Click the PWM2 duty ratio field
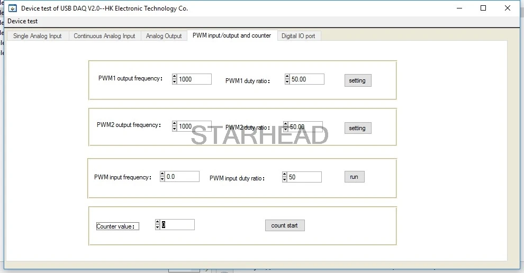The width and height of the screenshot is (524, 273). tap(305, 126)
